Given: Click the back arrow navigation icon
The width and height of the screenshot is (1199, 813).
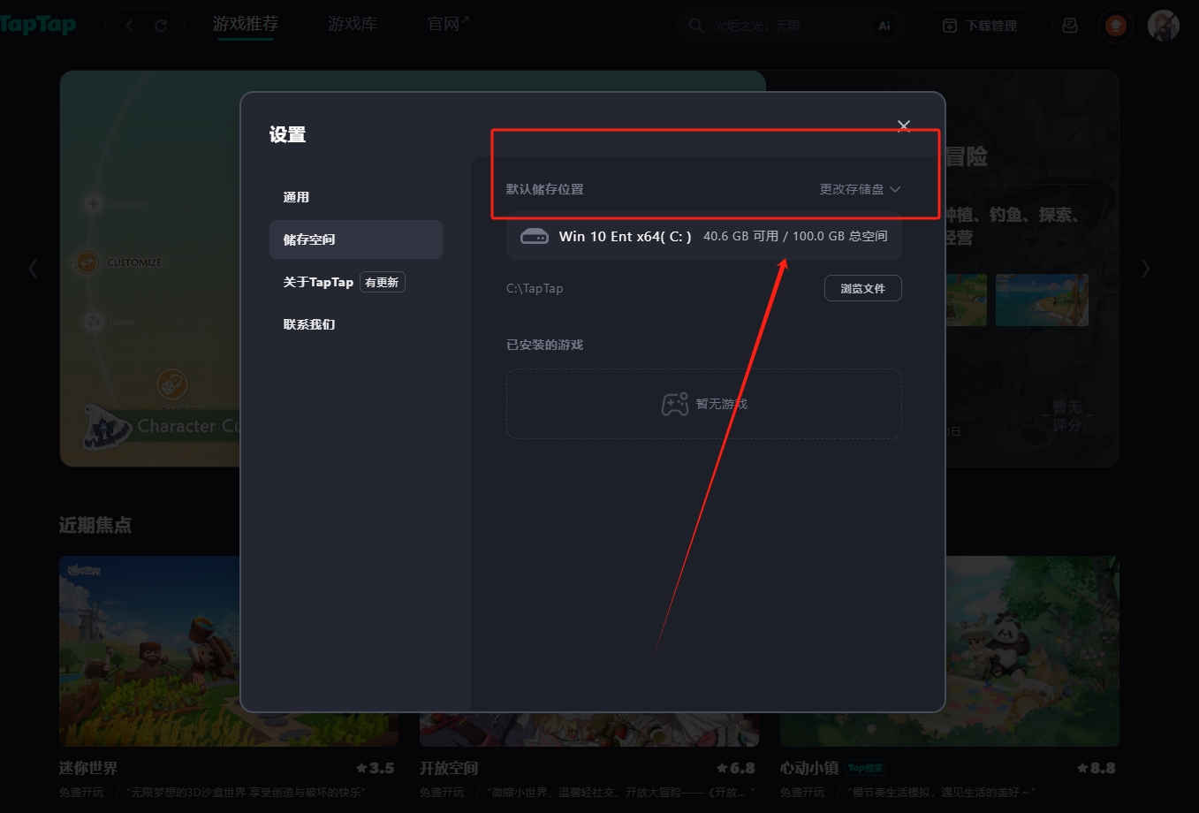Looking at the screenshot, I should tap(129, 26).
